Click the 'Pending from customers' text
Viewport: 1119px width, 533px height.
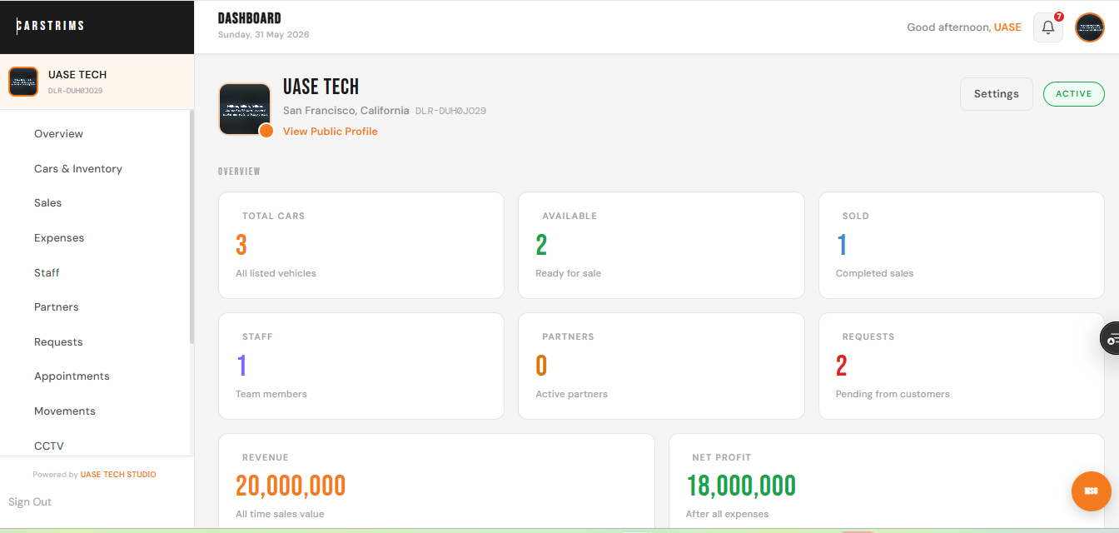[893, 394]
